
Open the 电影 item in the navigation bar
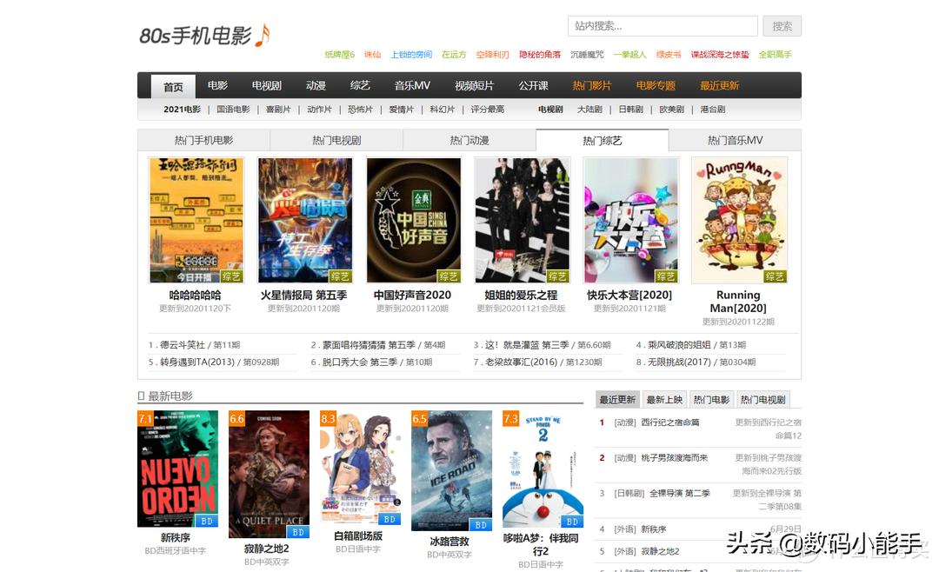tap(216, 85)
